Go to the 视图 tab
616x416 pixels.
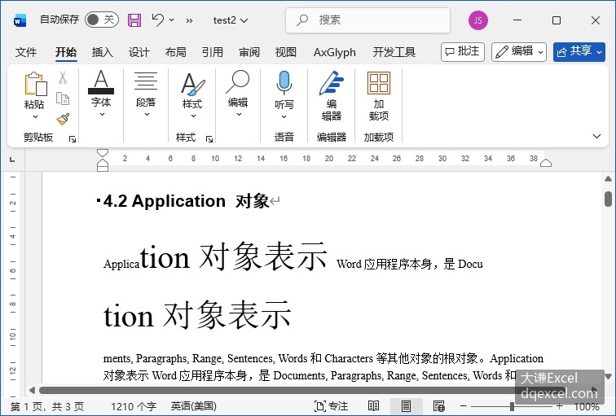pyautogui.click(x=286, y=52)
